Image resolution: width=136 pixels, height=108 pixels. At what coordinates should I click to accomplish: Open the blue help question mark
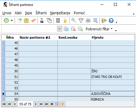tap(111, 21)
